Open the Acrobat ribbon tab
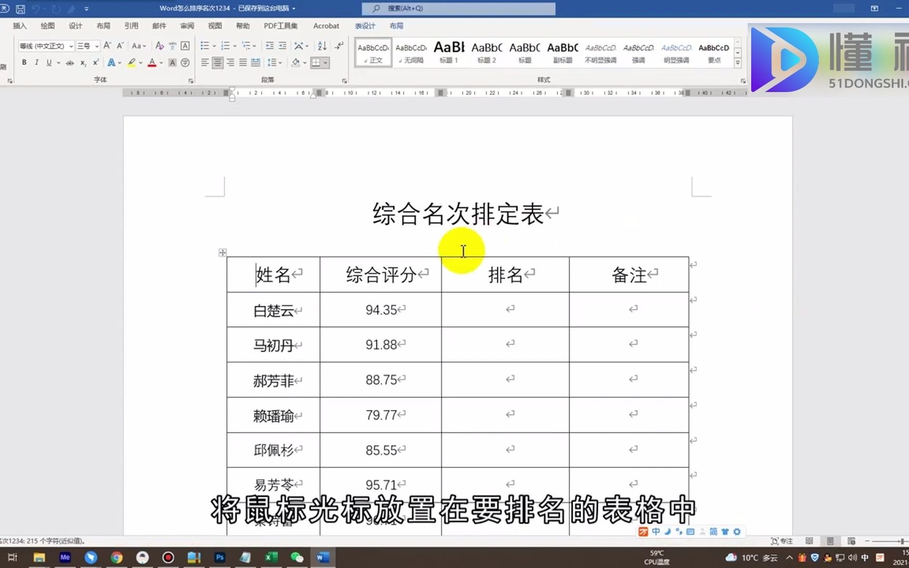Viewport: 909px width, 568px height. click(x=326, y=26)
